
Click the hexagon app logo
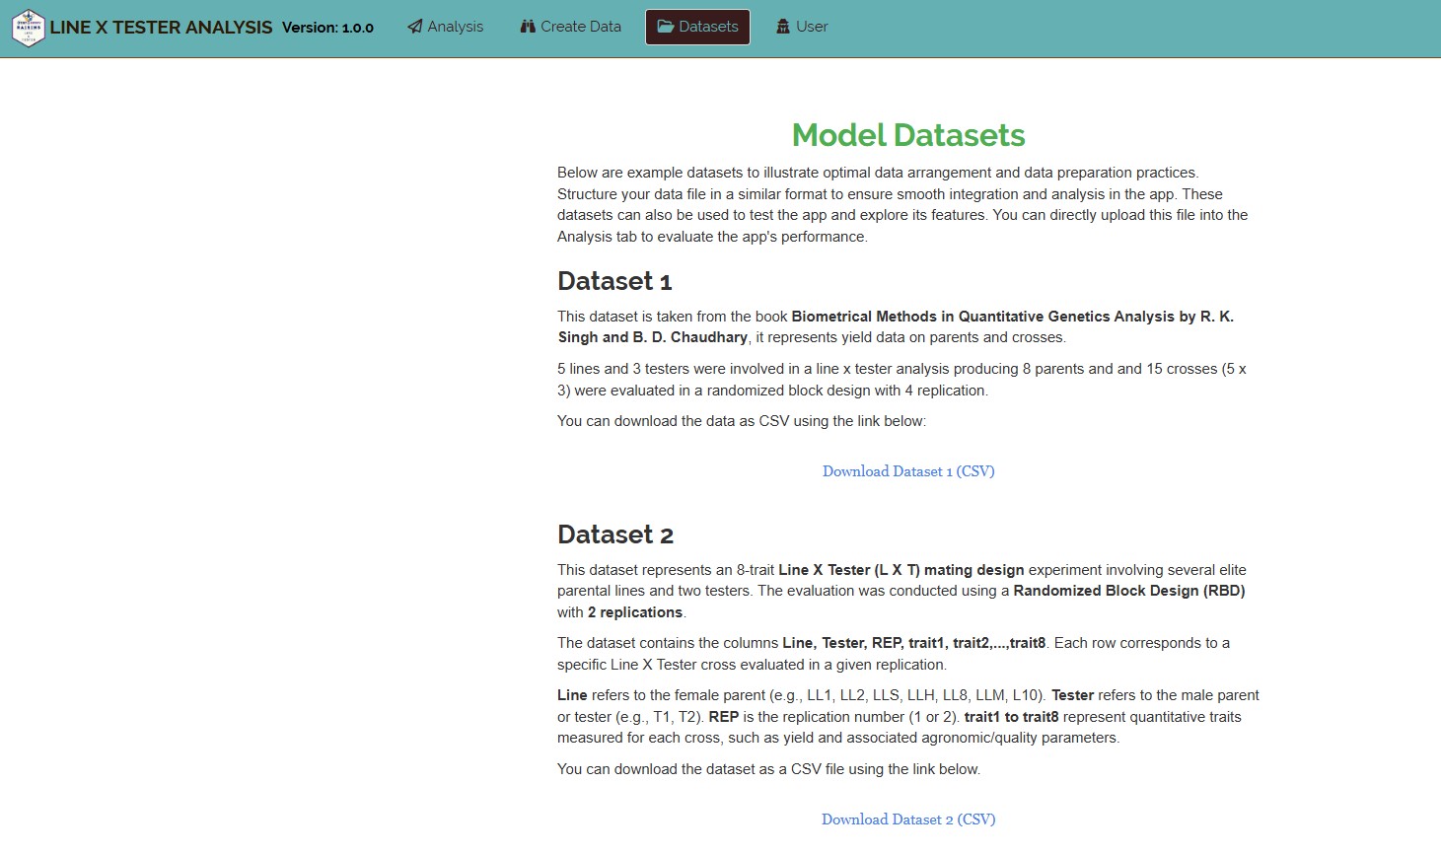click(29, 28)
